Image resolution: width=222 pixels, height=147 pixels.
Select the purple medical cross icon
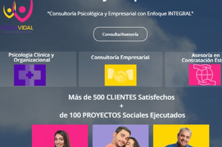click(30, 75)
